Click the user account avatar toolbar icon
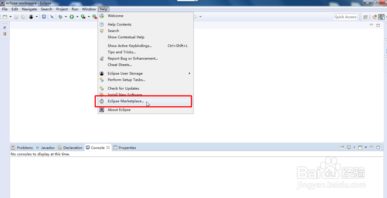Screen dimensions: 387x198 point(31,17)
